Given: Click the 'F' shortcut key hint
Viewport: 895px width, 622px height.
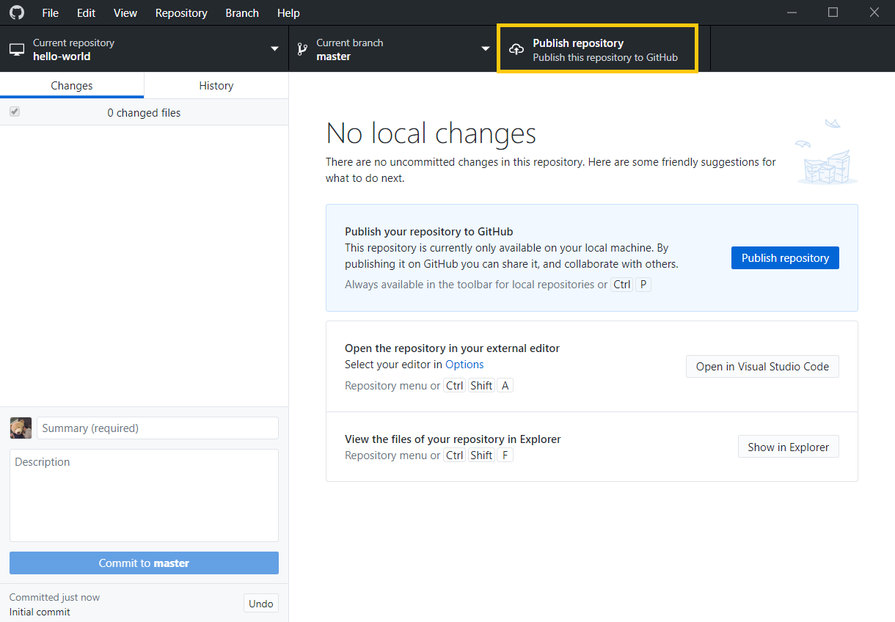Looking at the screenshot, I should 505,455.
